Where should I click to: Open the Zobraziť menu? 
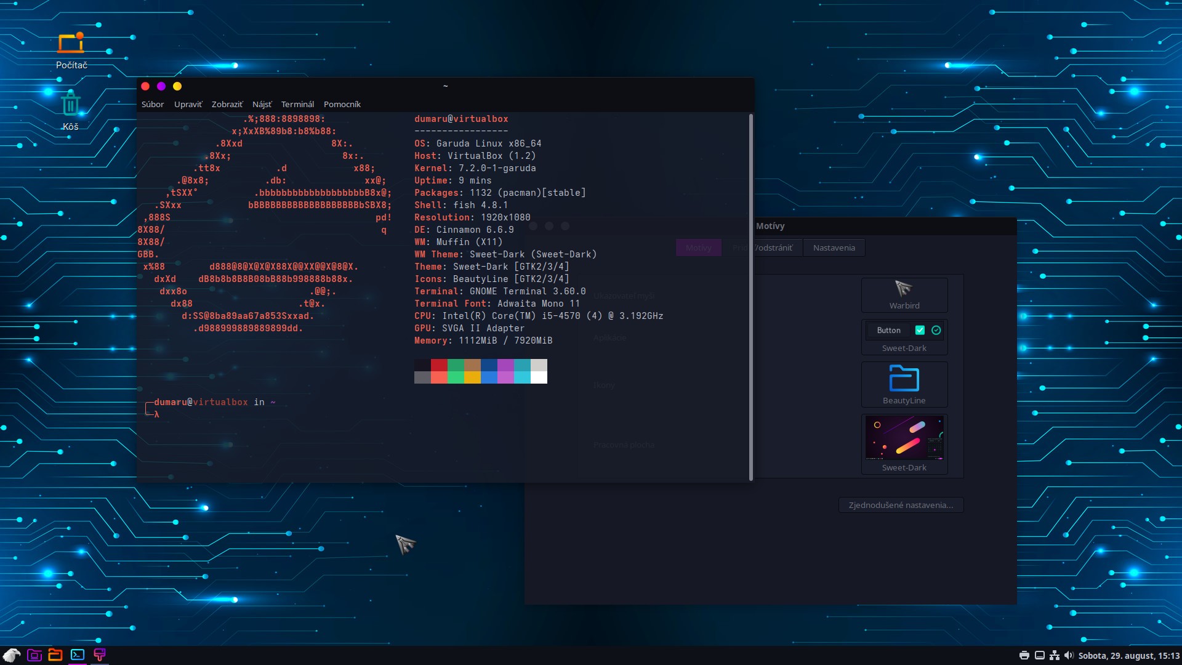tap(227, 105)
